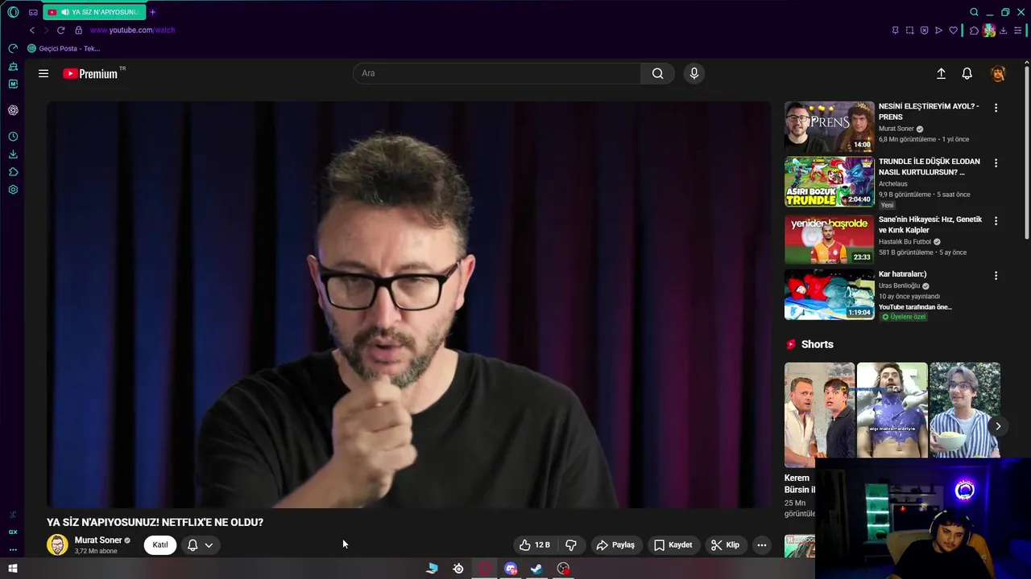
Task: Open the upload/create video icon
Action: coord(941,73)
